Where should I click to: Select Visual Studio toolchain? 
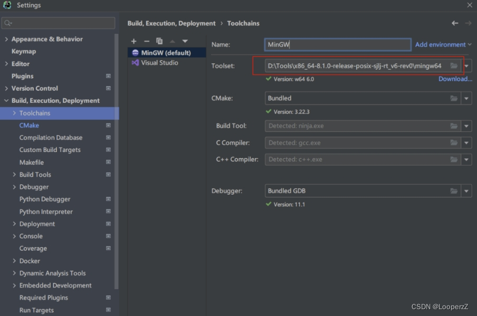167,63
